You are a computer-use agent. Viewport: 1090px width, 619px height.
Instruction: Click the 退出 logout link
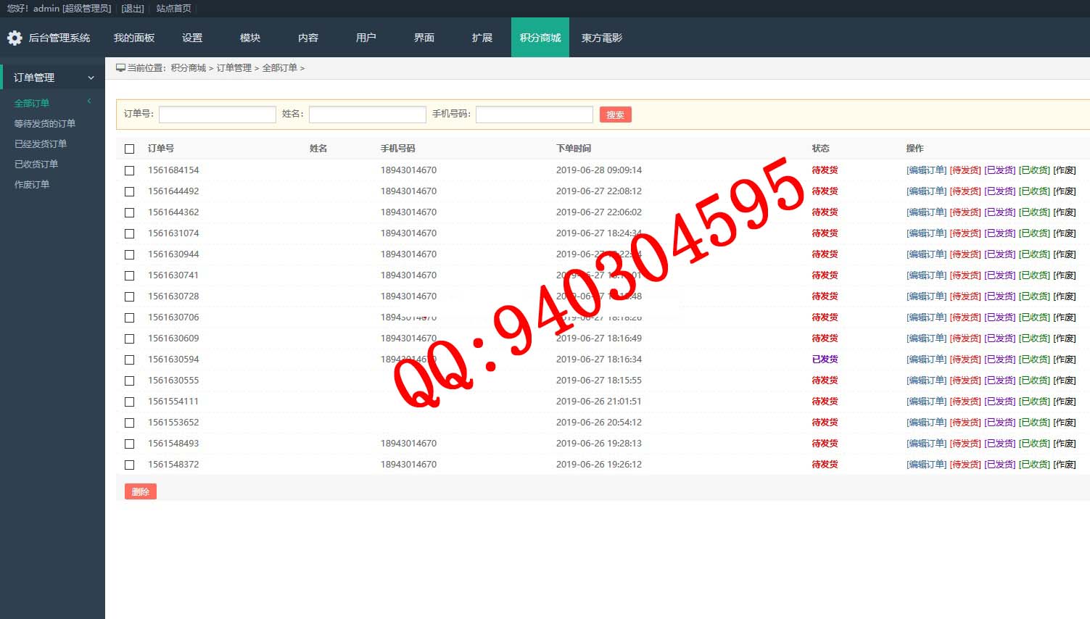click(x=133, y=9)
